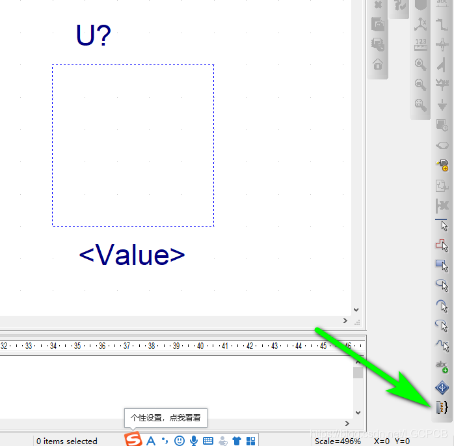
Task: Click the greyed XYZ axes icon
Action: (420, 24)
